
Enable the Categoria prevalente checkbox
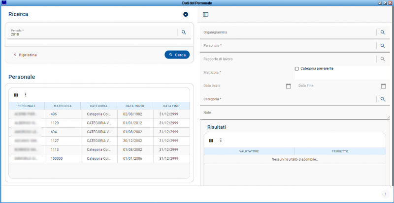[296, 69]
